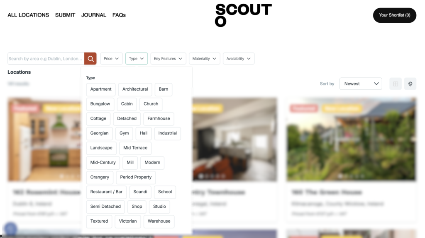The image size is (425, 238).
Task: Toggle the Warehouse type filter
Action: click(x=159, y=221)
